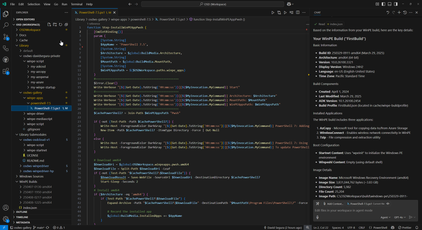Screen dimensions: 422x230
Task: Open the Accounts icon in activity bar
Action: tap(6, 208)
